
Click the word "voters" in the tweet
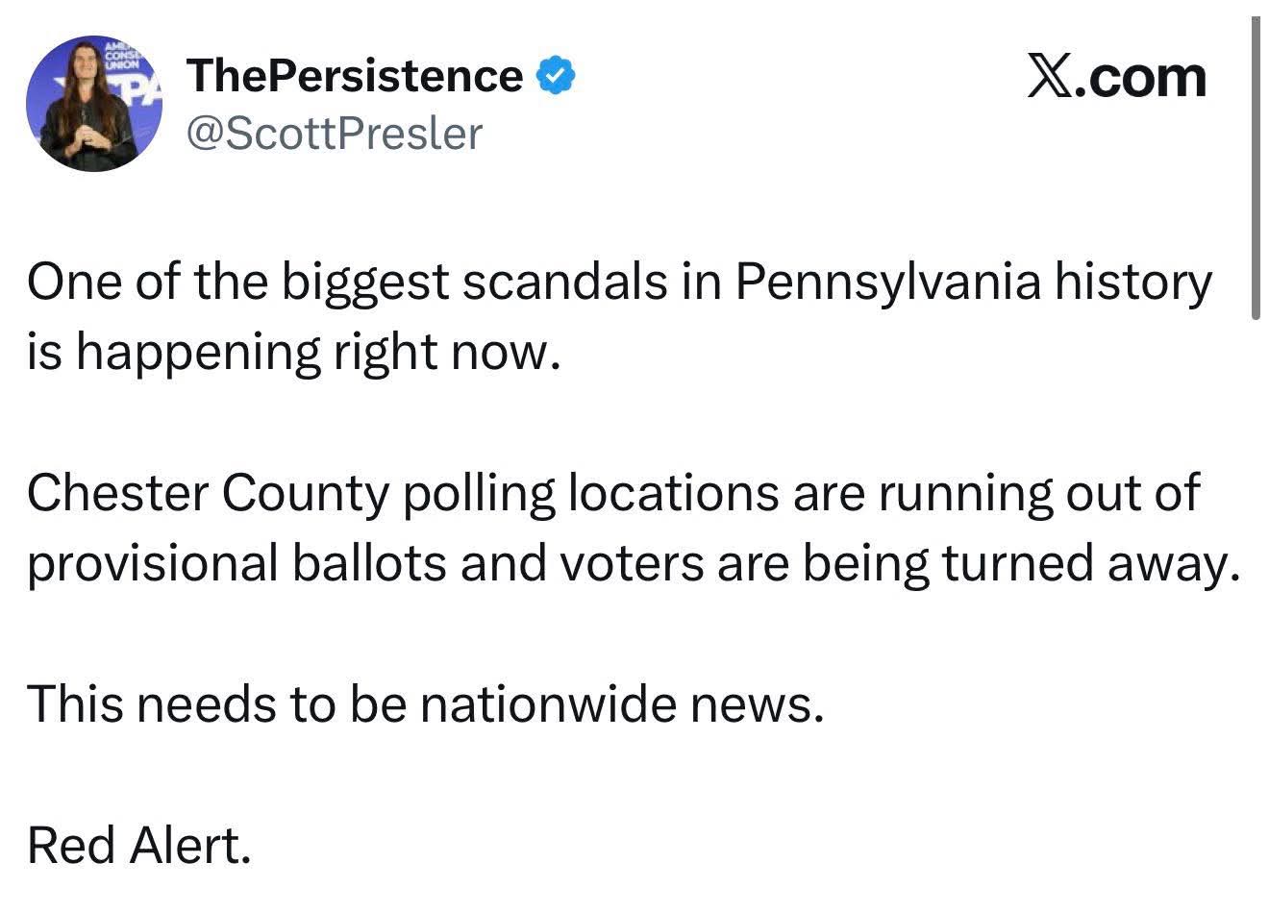pos(631,564)
